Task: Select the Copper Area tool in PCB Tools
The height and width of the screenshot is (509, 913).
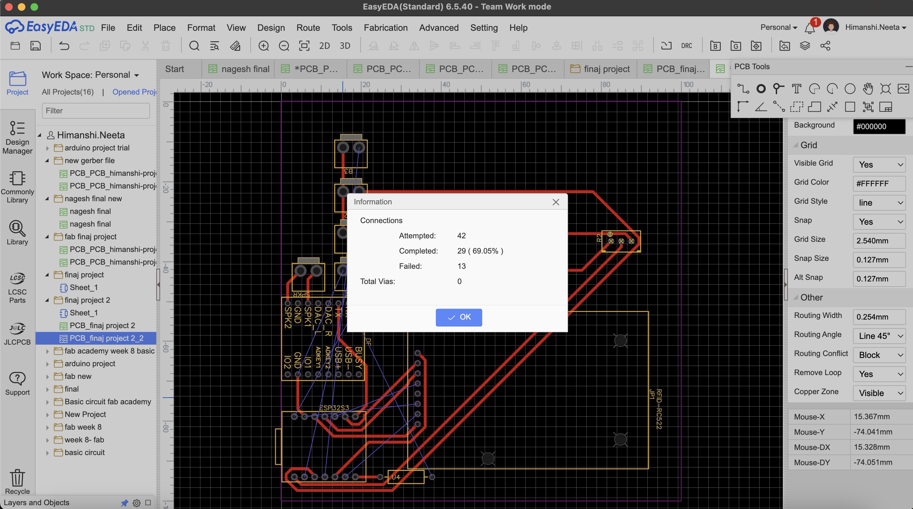Action: (x=796, y=107)
